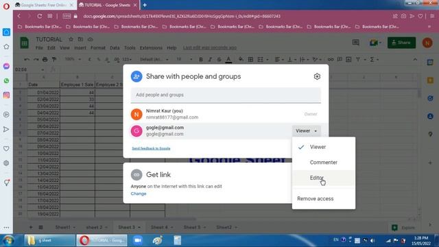The height and width of the screenshot is (247, 439).
Task: Click the Italic toolbar icon
Action: (x=210, y=60)
